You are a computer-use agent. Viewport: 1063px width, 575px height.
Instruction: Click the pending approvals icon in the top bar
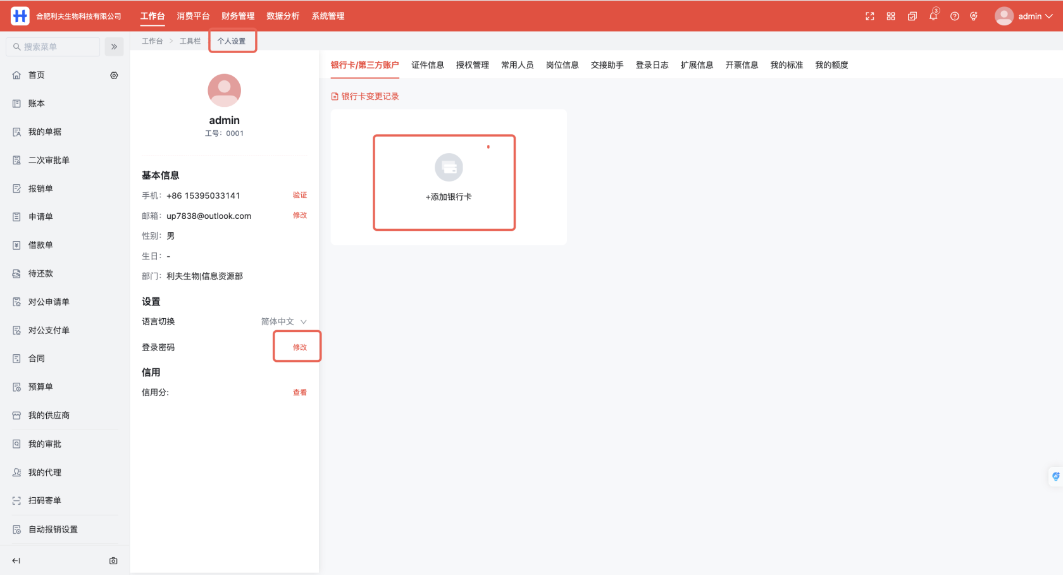coord(912,16)
